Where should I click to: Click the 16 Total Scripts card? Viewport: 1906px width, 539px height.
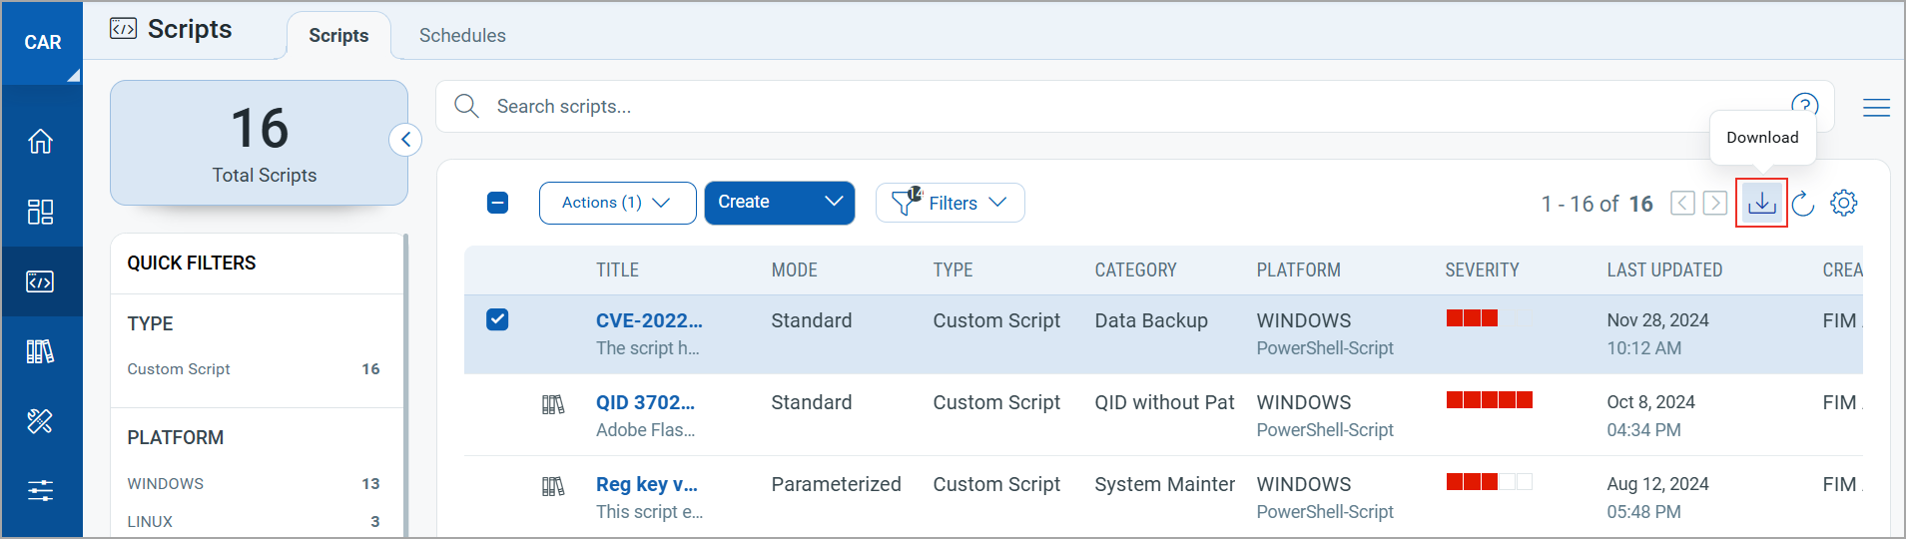coord(259,143)
